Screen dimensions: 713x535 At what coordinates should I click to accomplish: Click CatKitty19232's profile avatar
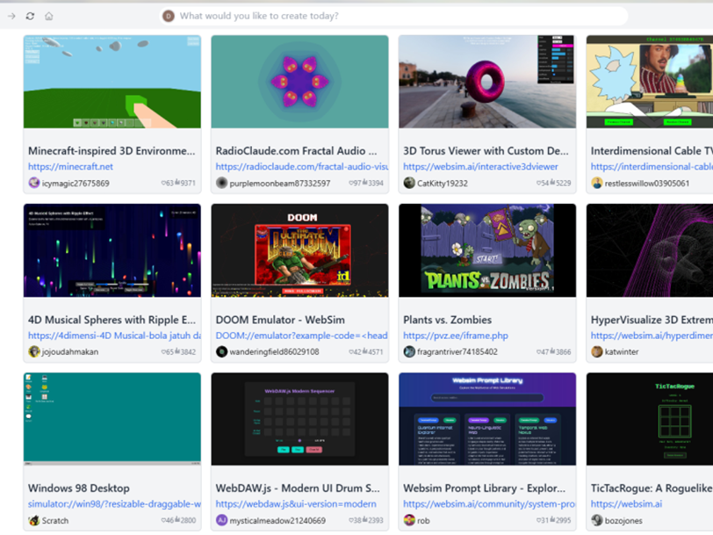point(409,183)
